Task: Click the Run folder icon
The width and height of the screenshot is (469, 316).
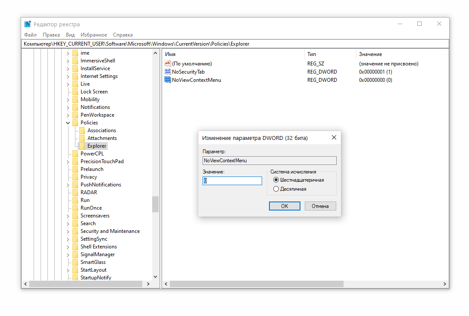Action: tap(75, 200)
